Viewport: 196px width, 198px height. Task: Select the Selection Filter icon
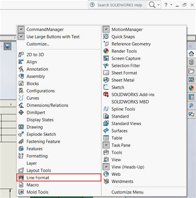pyautogui.click(x=106, y=65)
